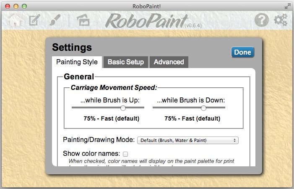This screenshot has height=189, width=294.
Task: Click the Settings gears icon
Action: tap(281, 20)
